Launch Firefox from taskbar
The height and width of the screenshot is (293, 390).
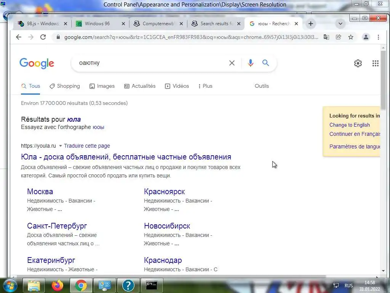pyautogui.click(x=58, y=285)
